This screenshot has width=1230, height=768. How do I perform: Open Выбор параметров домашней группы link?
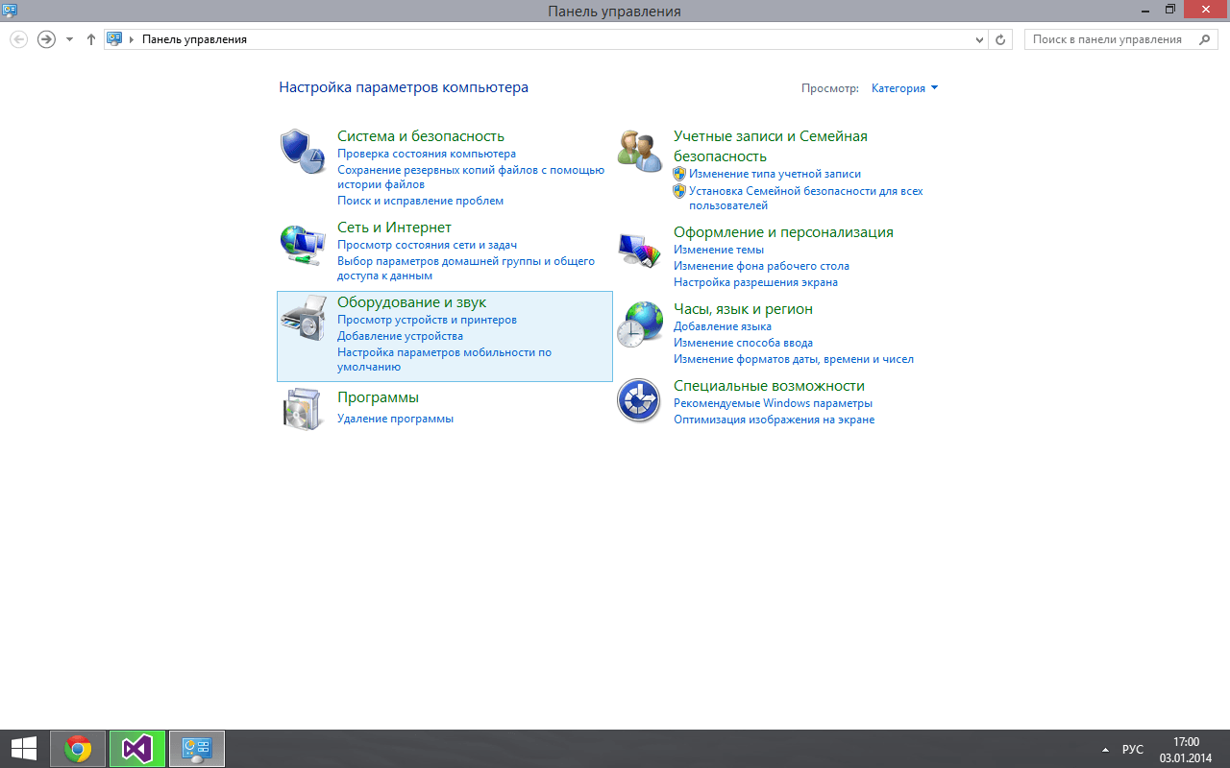[466, 269]
